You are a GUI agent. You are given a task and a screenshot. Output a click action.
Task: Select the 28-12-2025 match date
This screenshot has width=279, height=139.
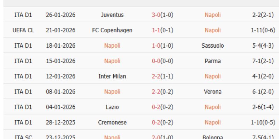(x=61, y=122)
